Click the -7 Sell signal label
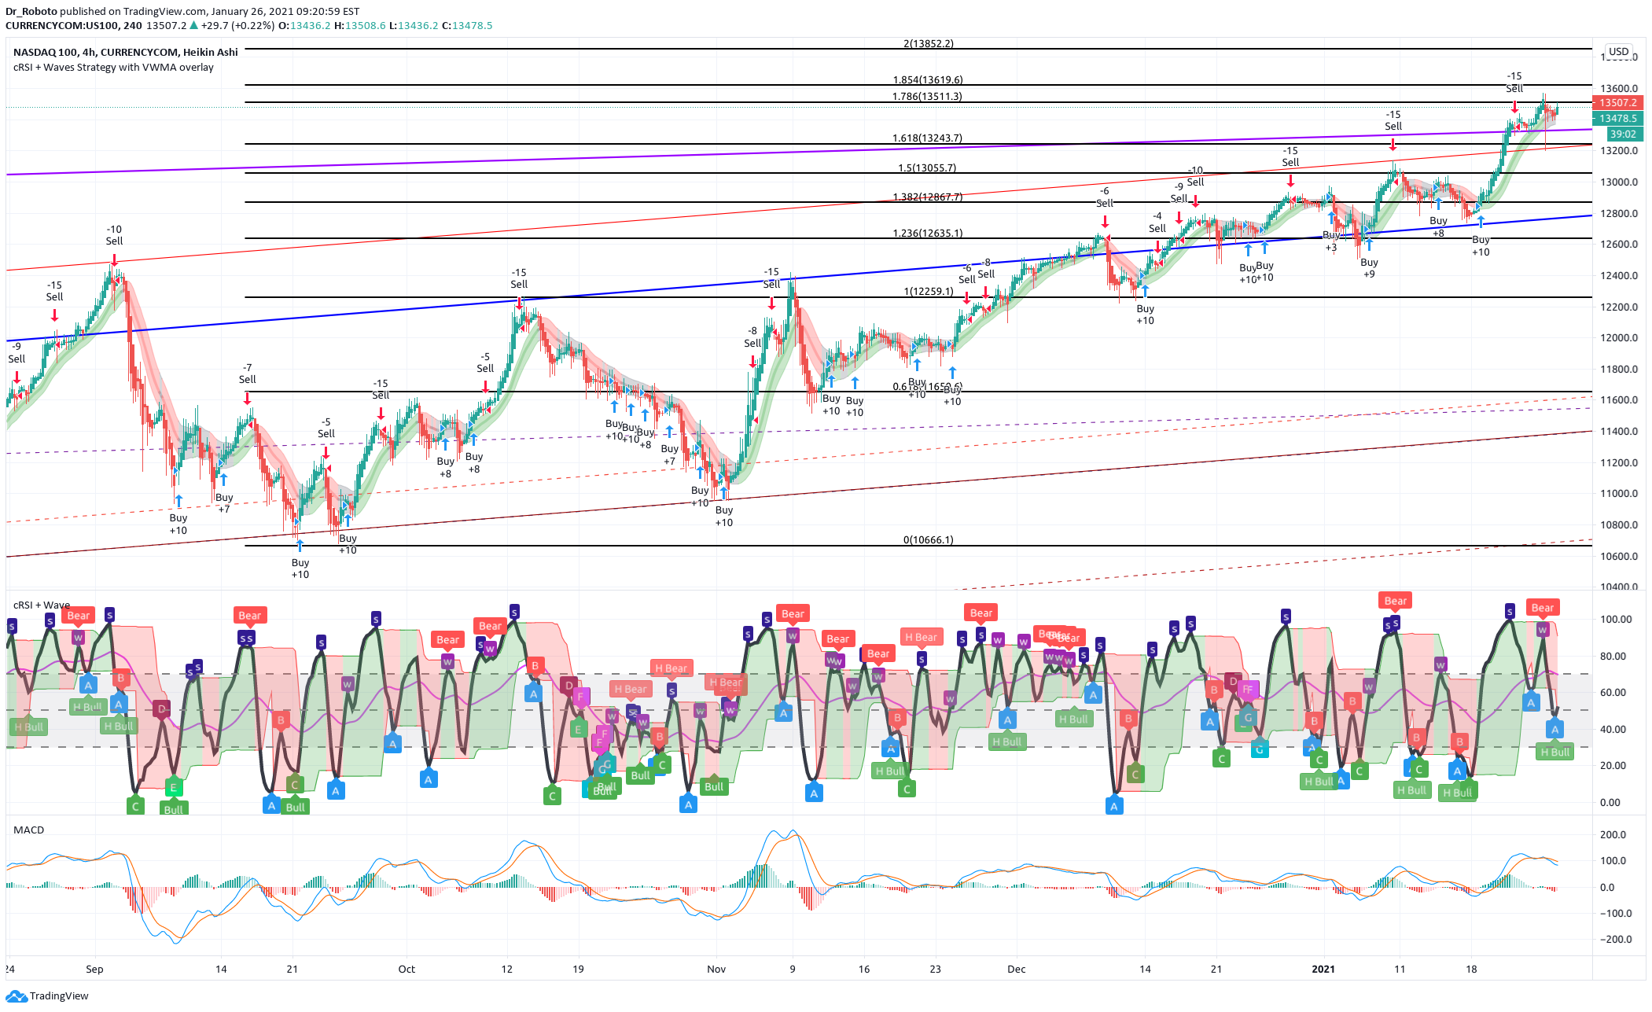This screenshot has height=1012, width=1652. tap(247, 374)
